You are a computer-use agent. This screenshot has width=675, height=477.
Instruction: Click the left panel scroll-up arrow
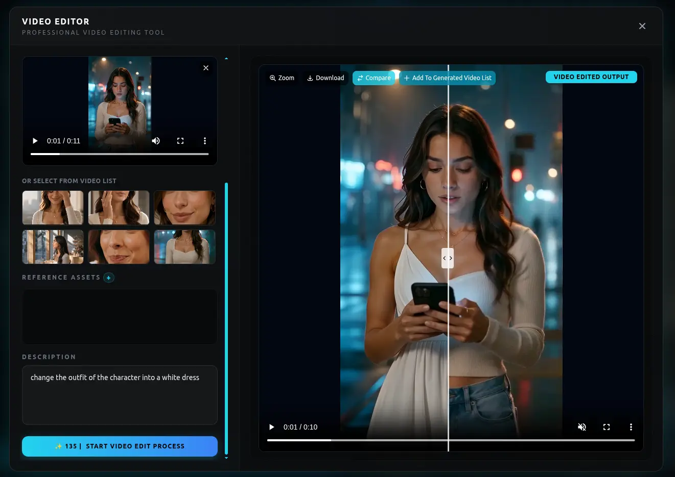coord(226,59)
